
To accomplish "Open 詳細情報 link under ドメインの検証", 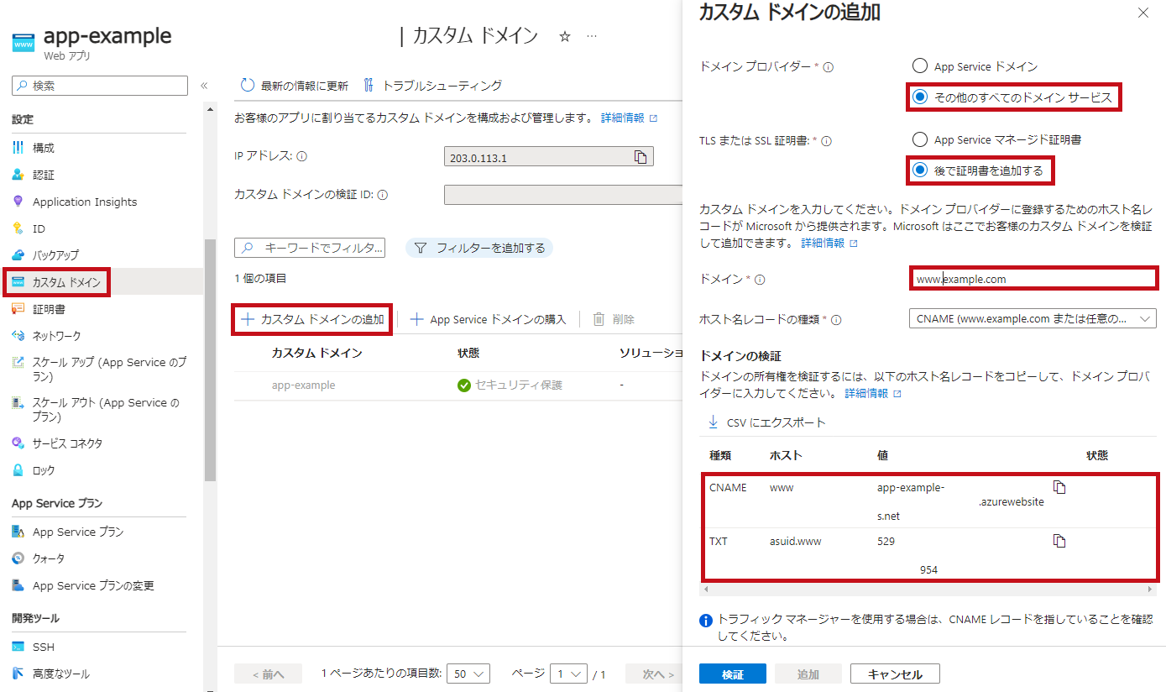I will [x=873, y=393].
